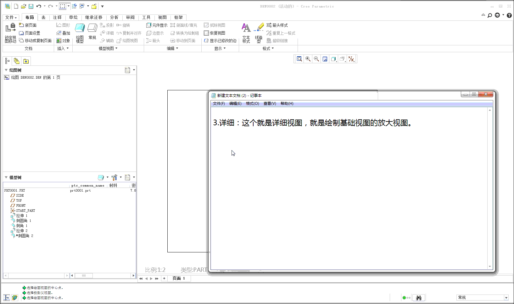Save the drawing with the floppy icon
The height and width of the screenshot is (304, 514).
tap(31, 6)
